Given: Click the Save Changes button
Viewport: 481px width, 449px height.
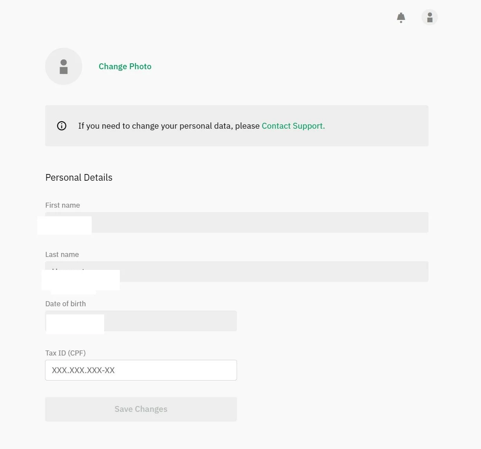Looking at the screenshot, I should point(141,409).
